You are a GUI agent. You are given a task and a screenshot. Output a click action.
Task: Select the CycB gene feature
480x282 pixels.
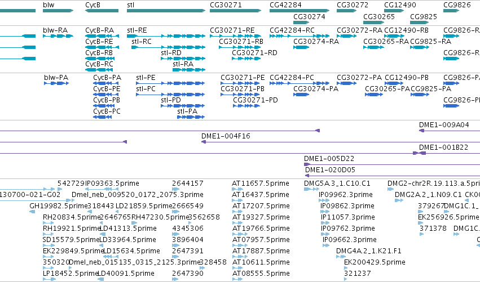(x=102, y=11)
